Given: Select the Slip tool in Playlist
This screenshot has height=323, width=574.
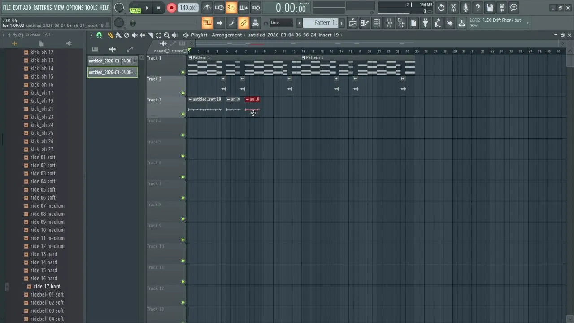Looking at the screenshot, I should (143, 35).
